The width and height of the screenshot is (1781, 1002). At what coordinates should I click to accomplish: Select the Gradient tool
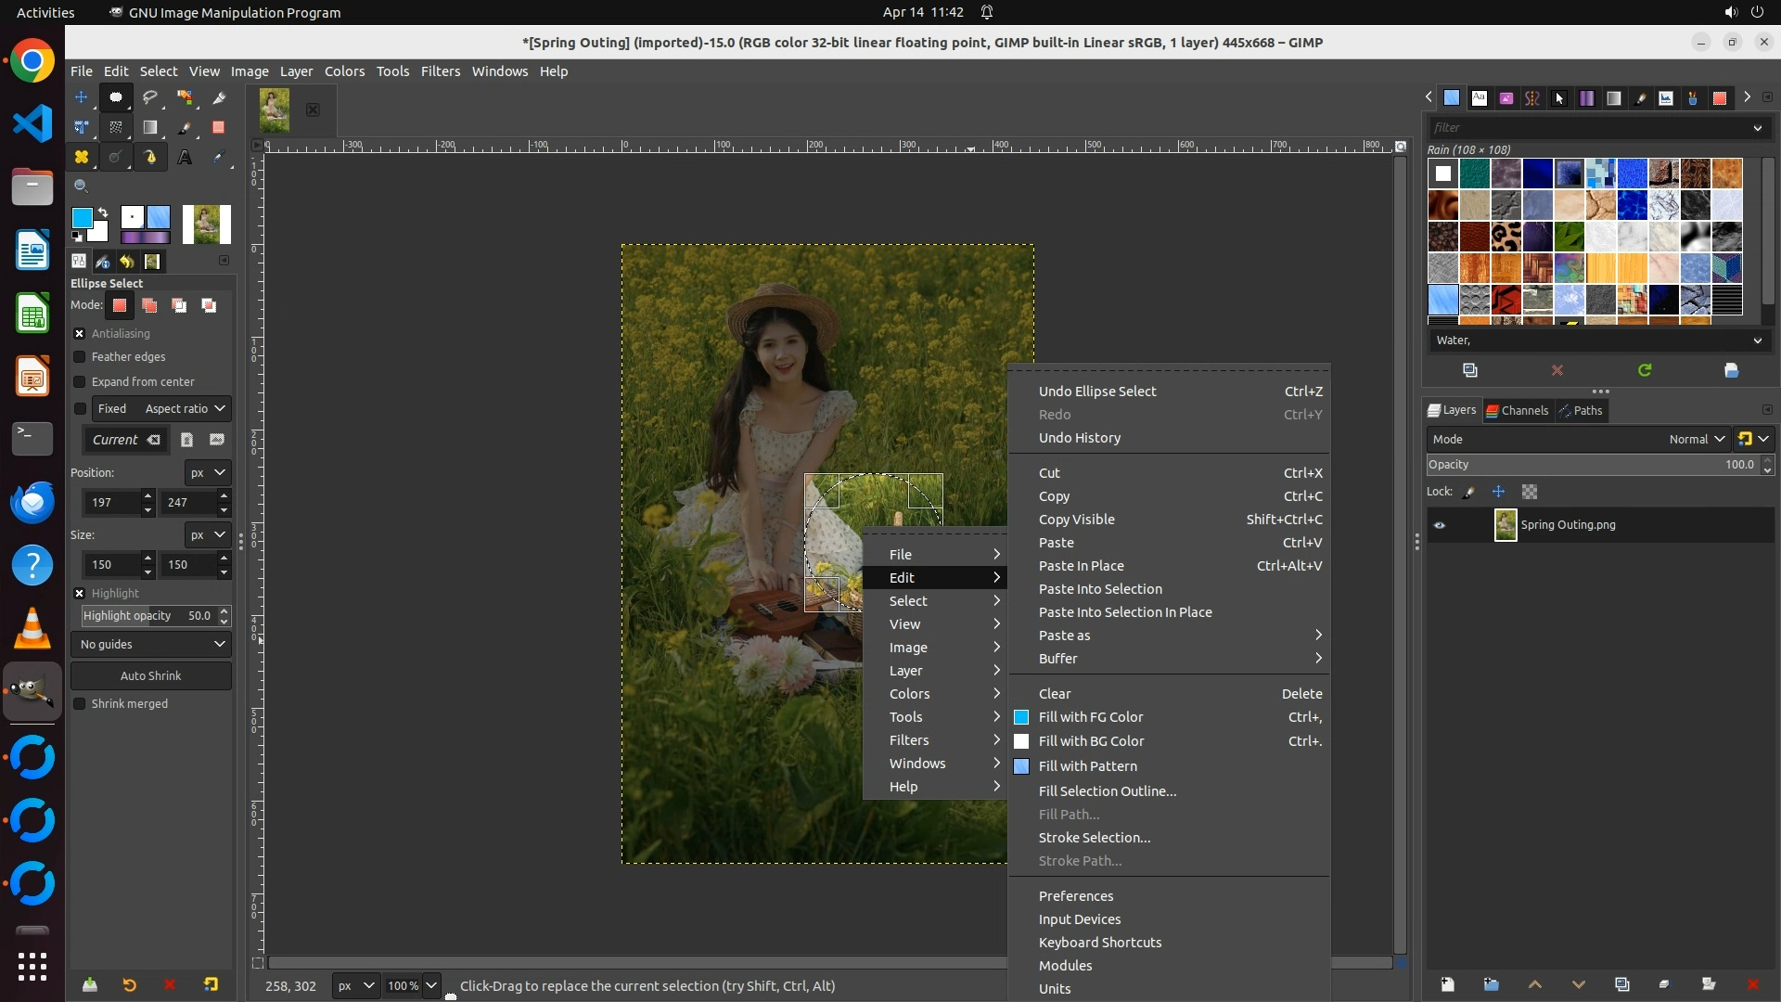click(x=149, y=128)
